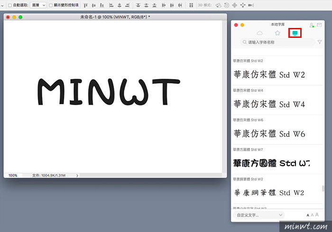Click Align horizontal centers icon

click(120, 5)
